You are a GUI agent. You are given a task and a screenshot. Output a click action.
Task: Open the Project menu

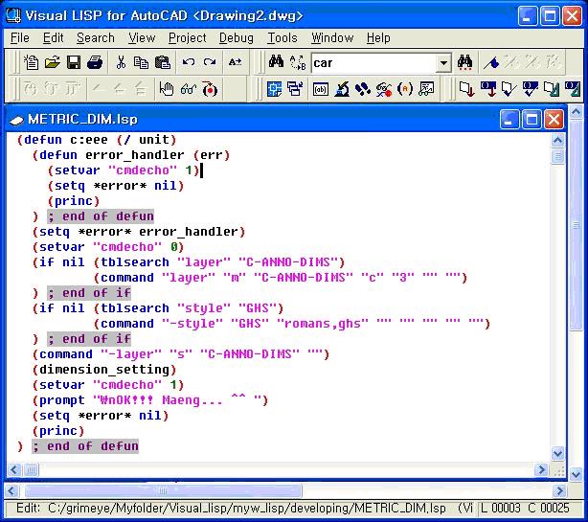187,37
